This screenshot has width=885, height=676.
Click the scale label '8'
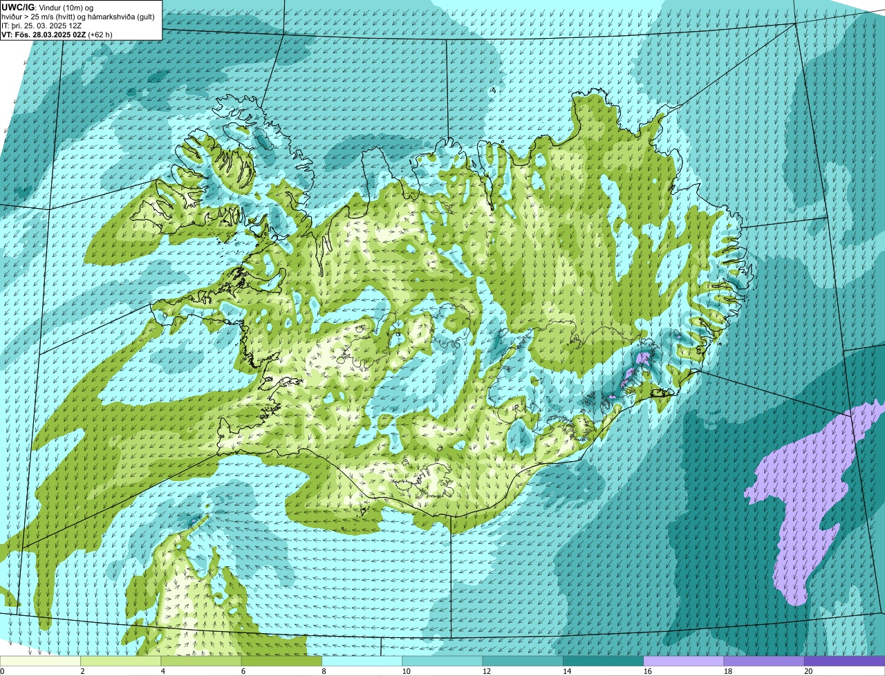click(323, 671)
